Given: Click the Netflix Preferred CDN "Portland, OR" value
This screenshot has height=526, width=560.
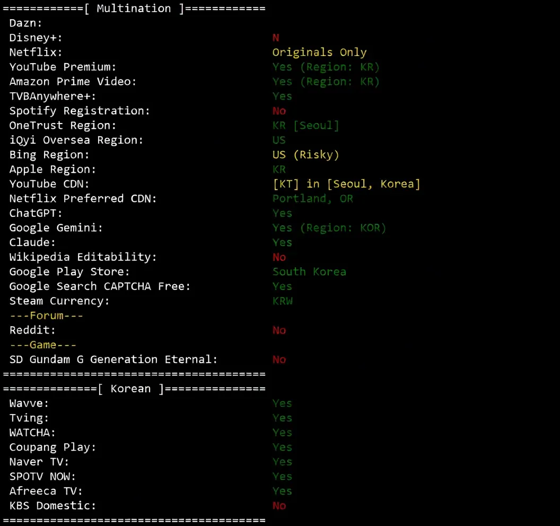Looking at the screenshot, I should point(312,198).
